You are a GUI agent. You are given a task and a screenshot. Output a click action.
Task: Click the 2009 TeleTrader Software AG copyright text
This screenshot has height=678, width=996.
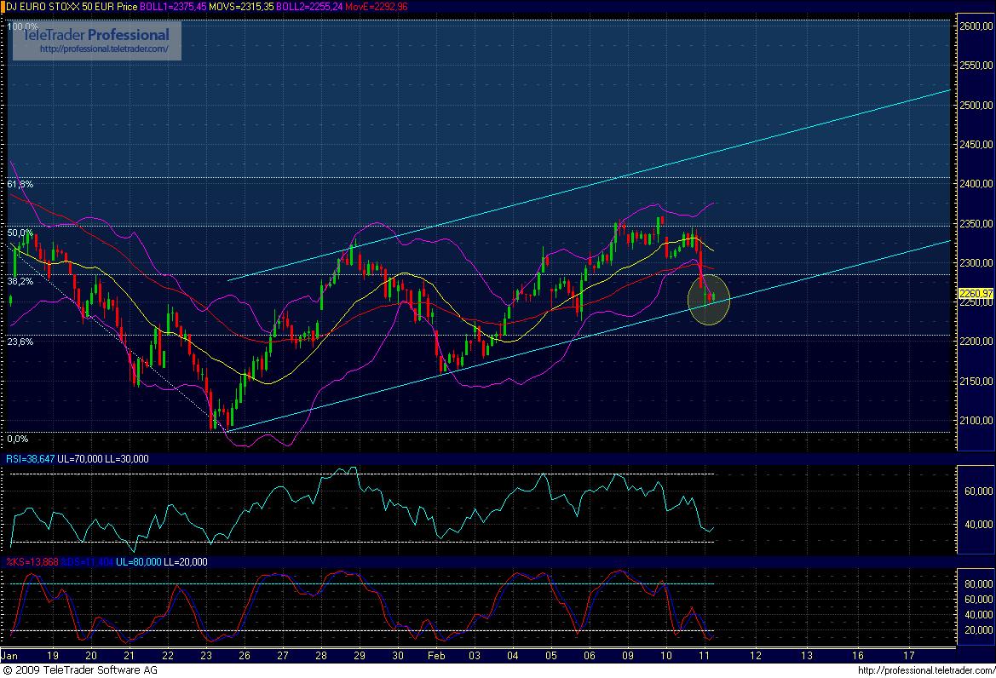(81, 671)
